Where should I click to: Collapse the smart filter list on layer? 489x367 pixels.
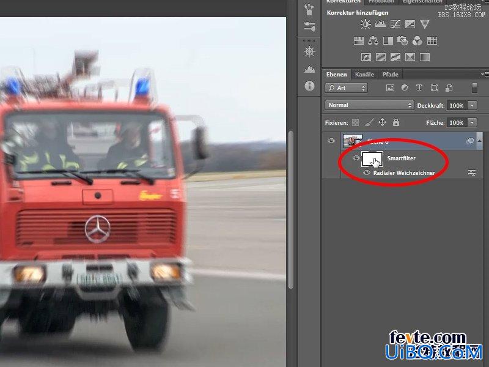pos(479,141)
